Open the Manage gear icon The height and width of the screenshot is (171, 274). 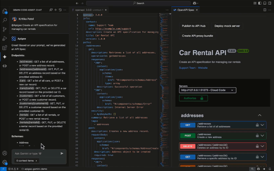(x=5, y=162)
